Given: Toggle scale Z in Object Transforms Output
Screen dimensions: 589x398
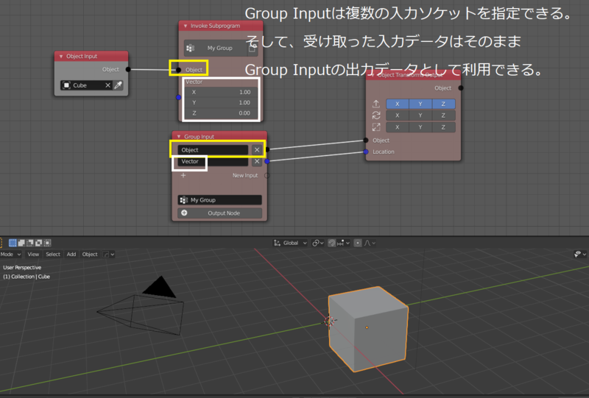Looking at the screenshot, I should [444, 127].
